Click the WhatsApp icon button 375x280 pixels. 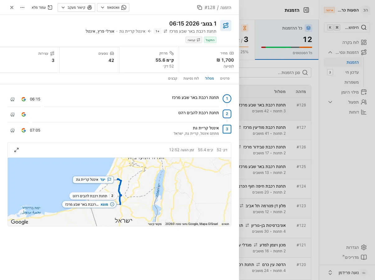point(123,7)
